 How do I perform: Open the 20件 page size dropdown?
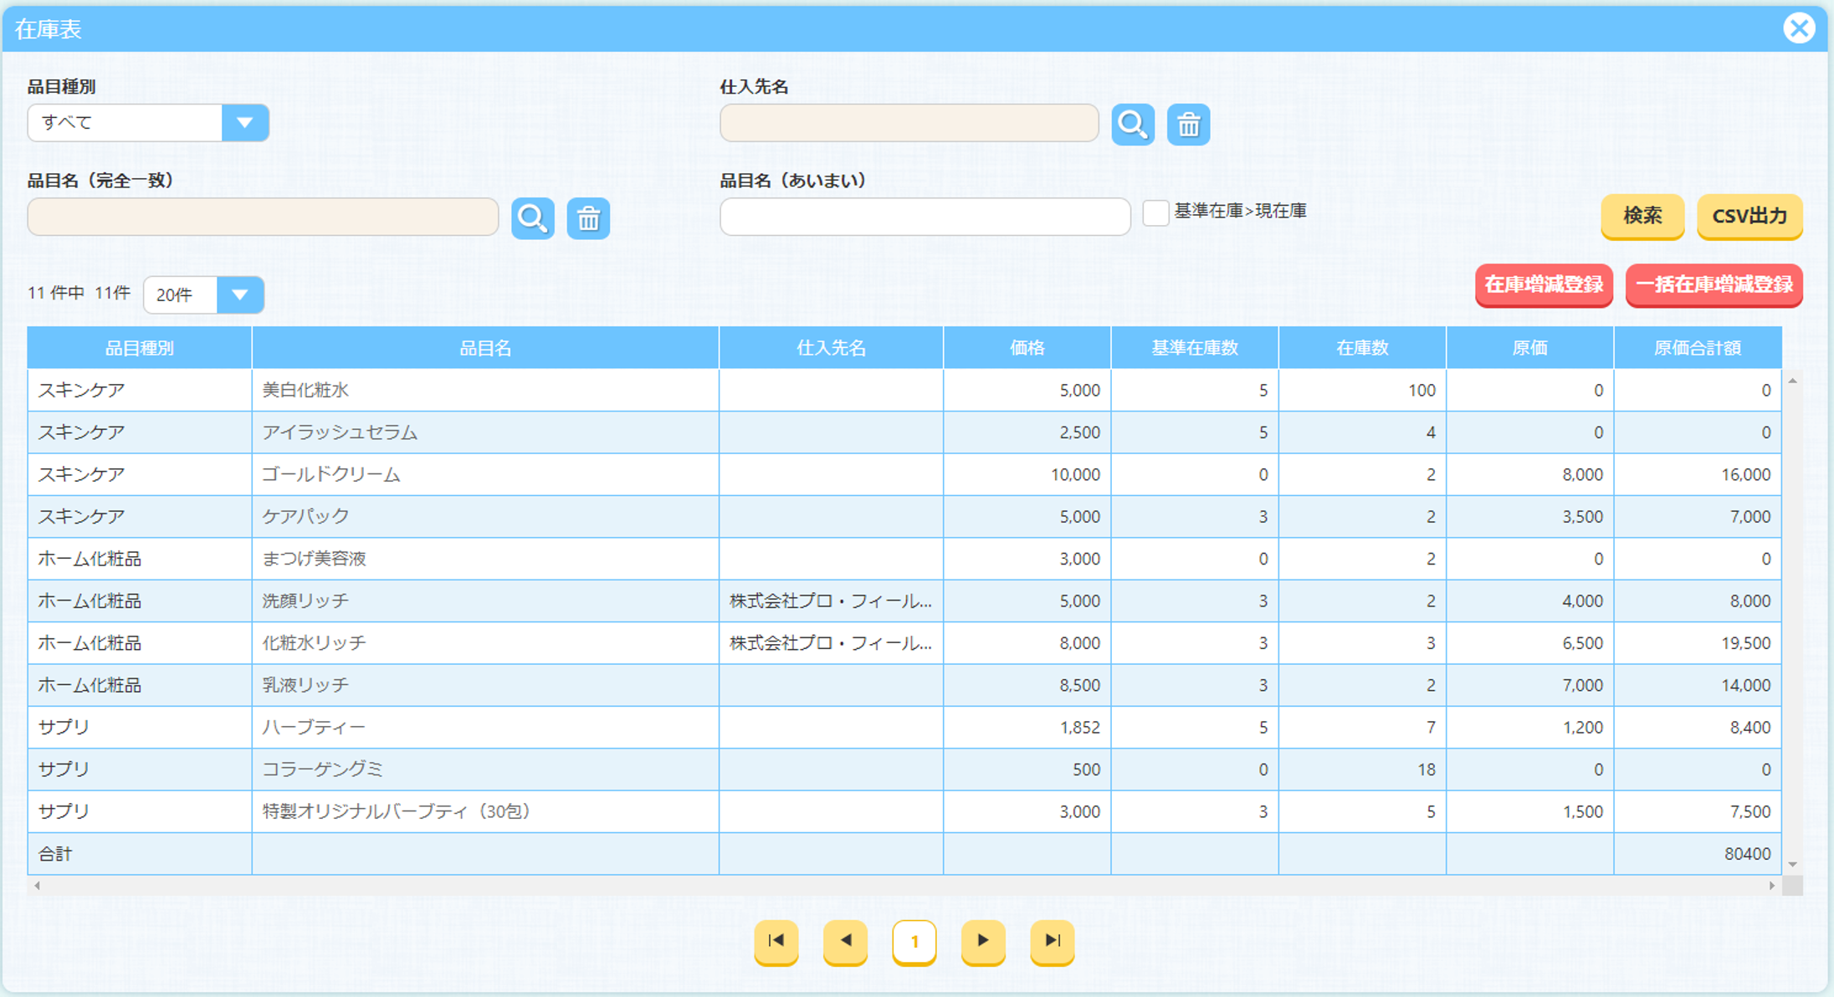[x=203, y=294]
